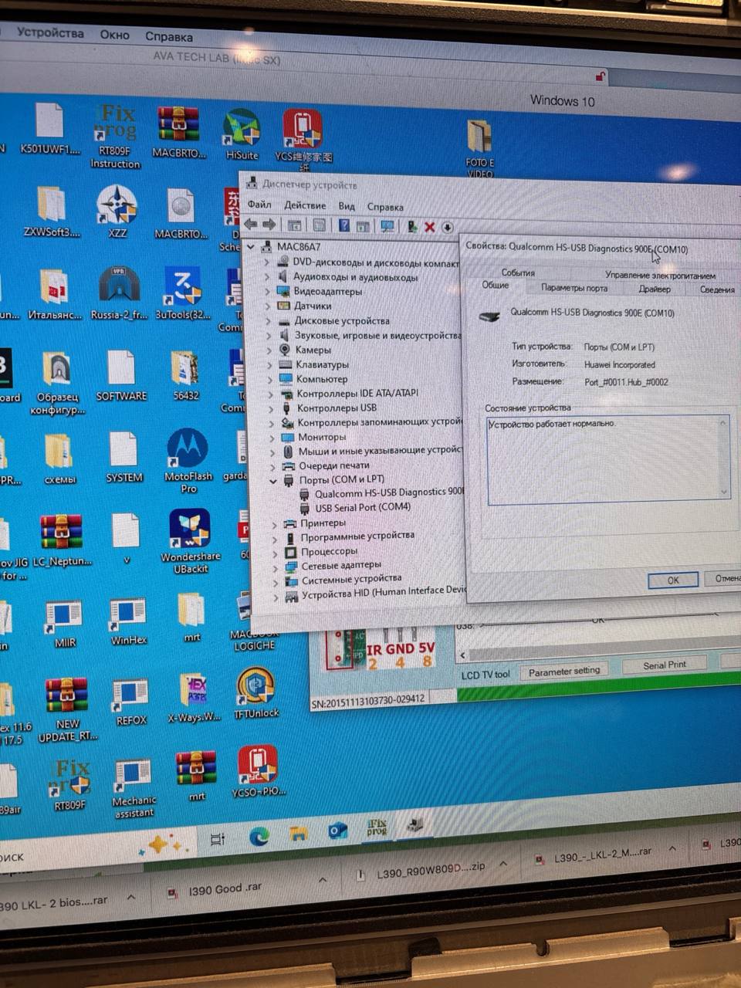The height and width of the screenshot is (988, 741).
Task: Switch to the Драйвер tab
Action: point(655,289)
